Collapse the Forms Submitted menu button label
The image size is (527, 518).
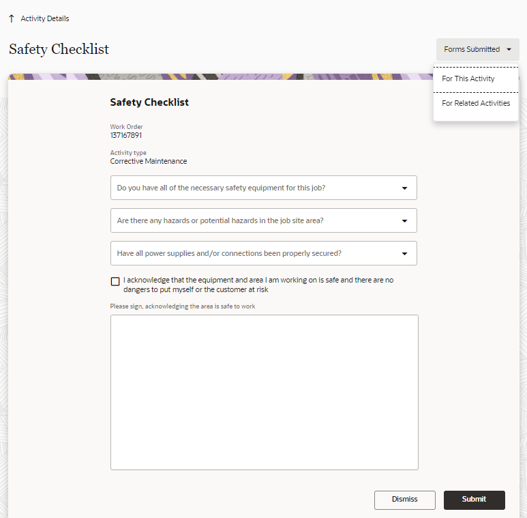pos(472,49)
